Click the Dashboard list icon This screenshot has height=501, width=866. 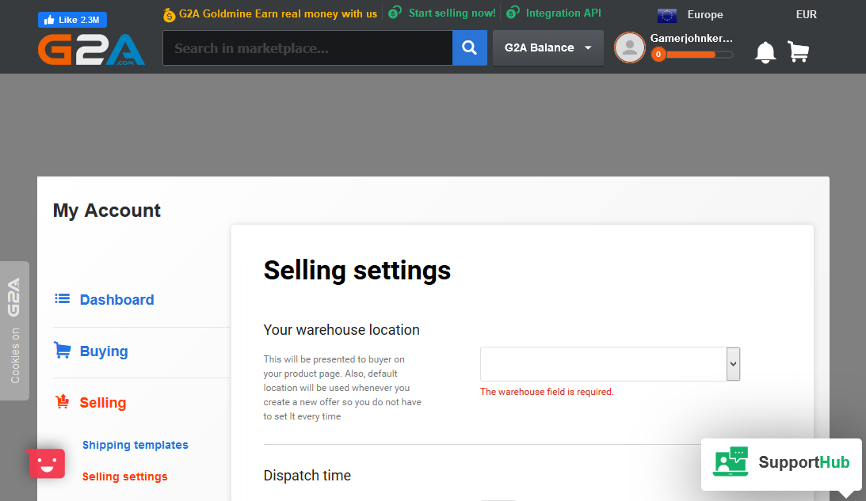click(x=63, y=299)
